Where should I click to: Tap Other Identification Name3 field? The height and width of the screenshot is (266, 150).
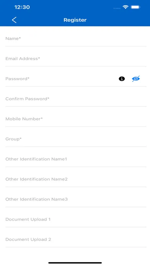(x=76, y=199)
